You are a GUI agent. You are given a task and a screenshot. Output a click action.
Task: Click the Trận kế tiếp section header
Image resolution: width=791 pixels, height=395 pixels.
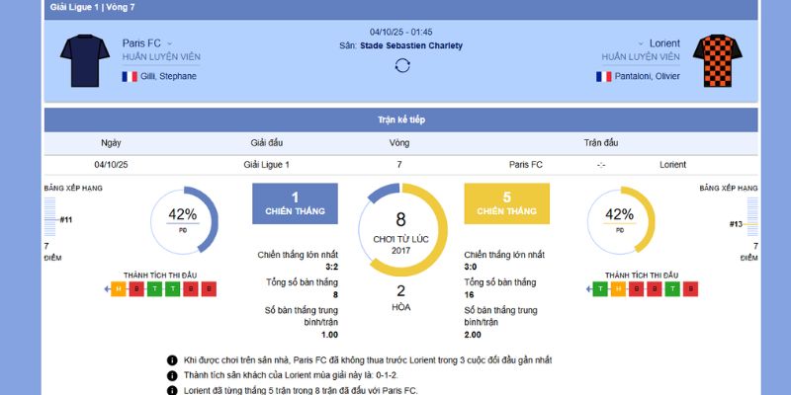pyautogui.click(x=400, y=119)
